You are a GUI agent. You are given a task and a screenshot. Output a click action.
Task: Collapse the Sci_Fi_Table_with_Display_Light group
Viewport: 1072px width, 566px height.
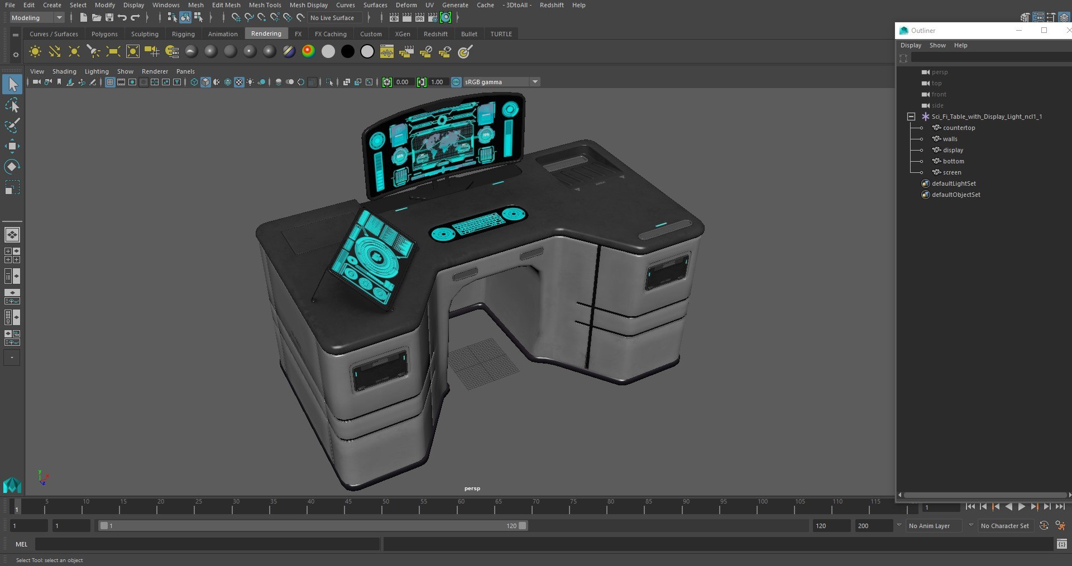911,117
